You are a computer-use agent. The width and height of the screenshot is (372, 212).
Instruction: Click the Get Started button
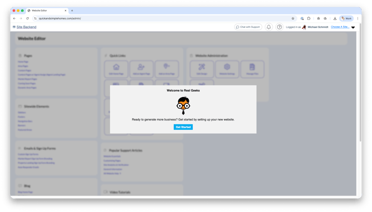click(183, 127)
